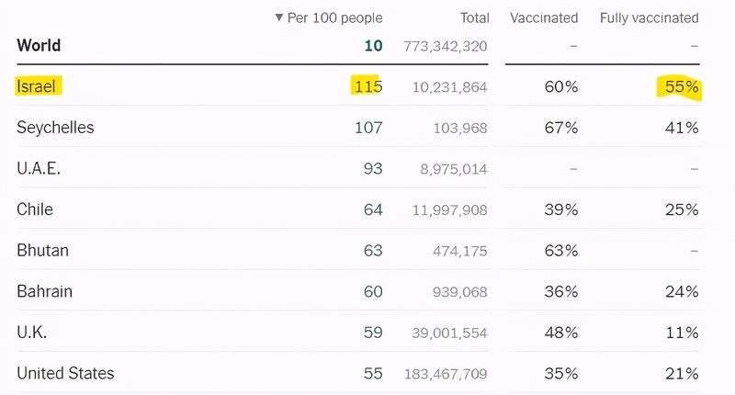
Task: Select the U.K. country name
Action: (x=31, y=333)
